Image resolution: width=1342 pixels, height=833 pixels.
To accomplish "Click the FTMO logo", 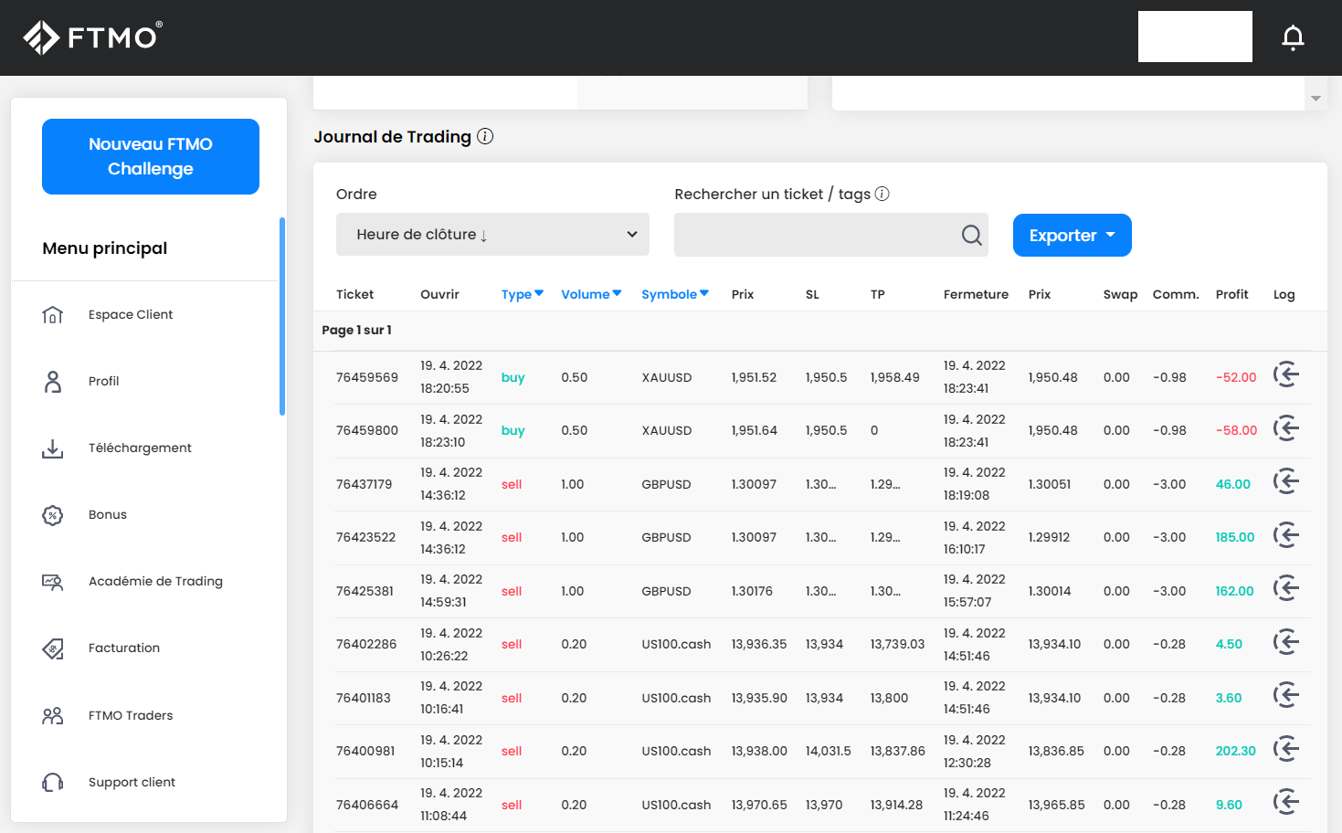I will 92,37.
